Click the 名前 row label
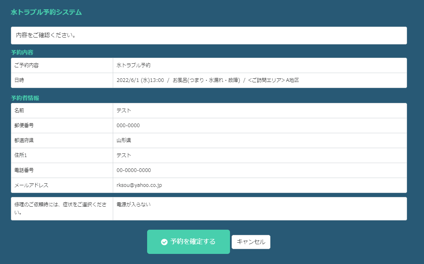 click(19, 110)
